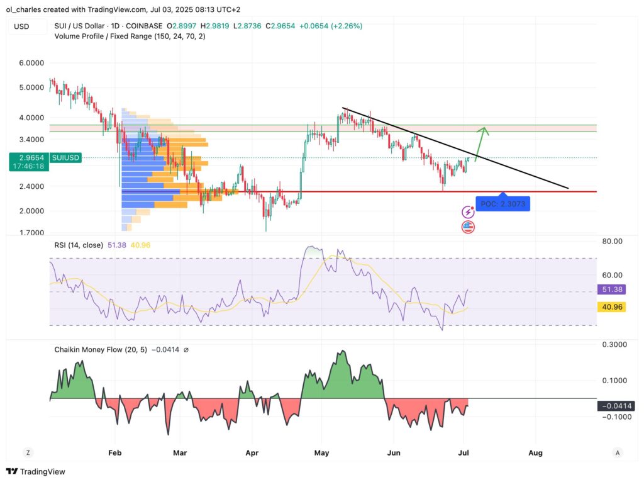
Task: Click the purple 51.38 RSI value tag
Action: click(x=610, y=290)
